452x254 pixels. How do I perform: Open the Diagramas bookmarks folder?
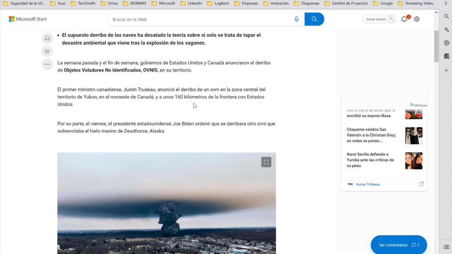307,3
